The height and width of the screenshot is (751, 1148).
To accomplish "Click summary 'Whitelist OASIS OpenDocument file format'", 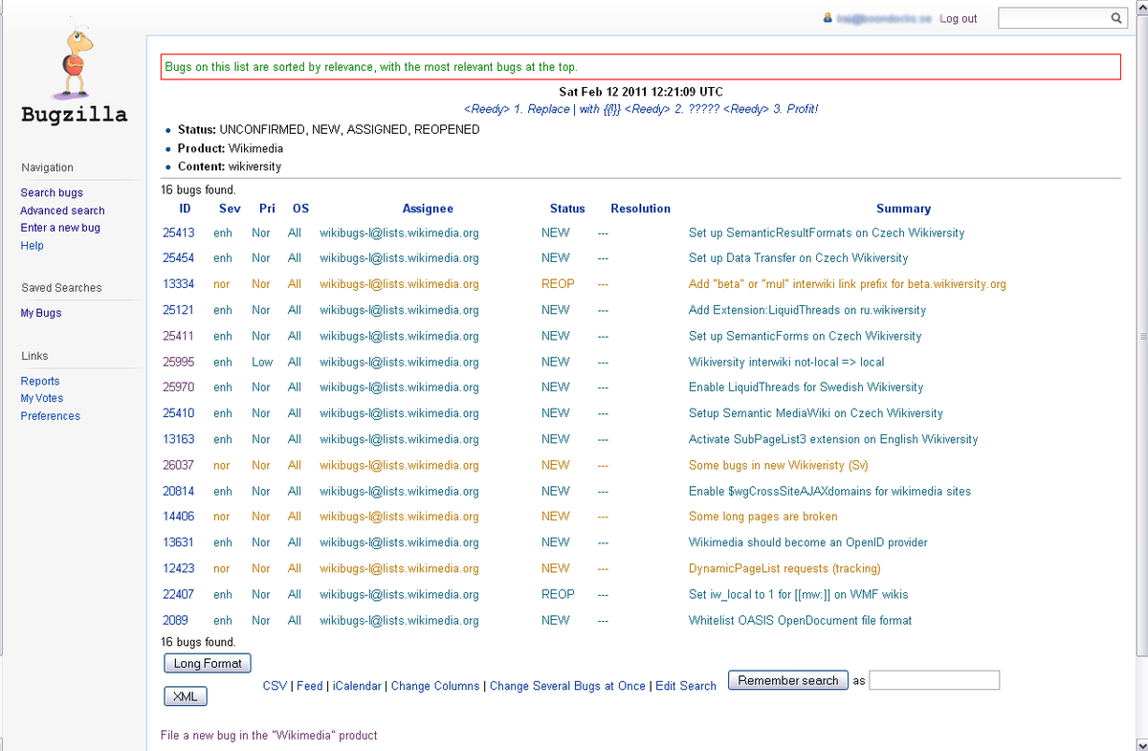I will coord(800,620).
